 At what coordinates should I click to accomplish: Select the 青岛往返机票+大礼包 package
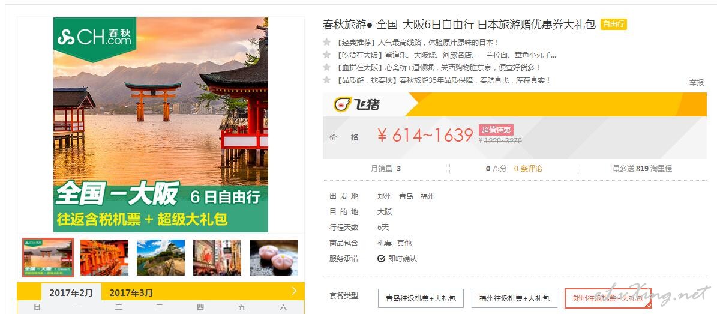point(421,298)
